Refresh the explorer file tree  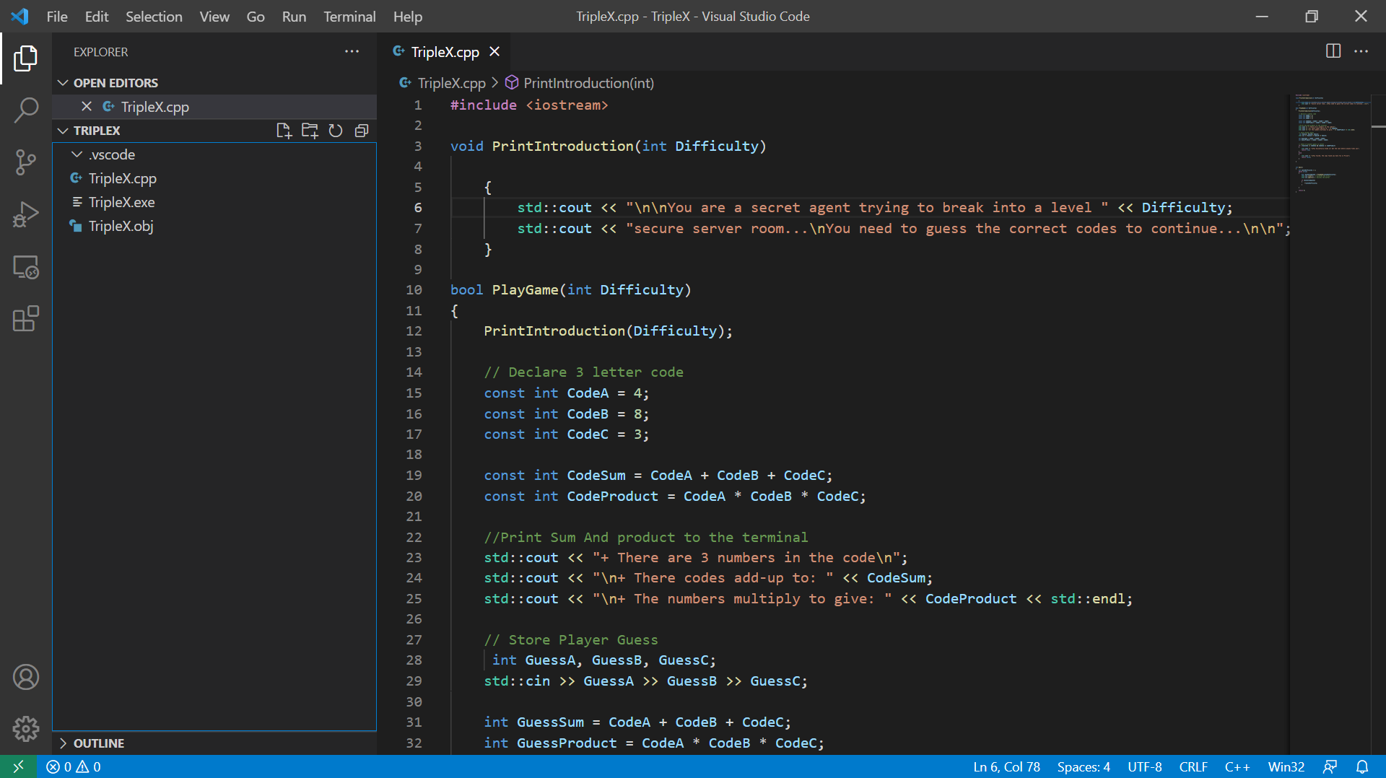(x=336, y=131)
